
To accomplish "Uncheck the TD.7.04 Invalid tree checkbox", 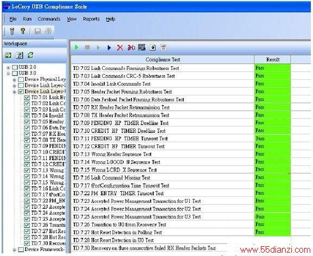I will point(27,116).
